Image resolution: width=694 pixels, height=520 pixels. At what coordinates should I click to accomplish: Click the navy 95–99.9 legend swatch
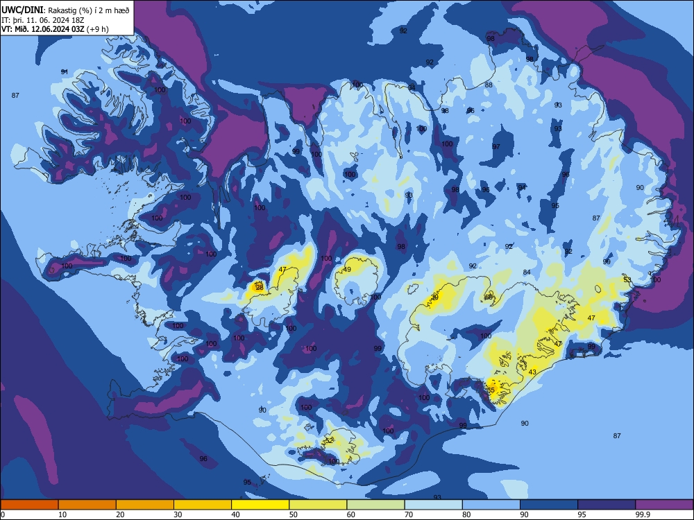607,505
